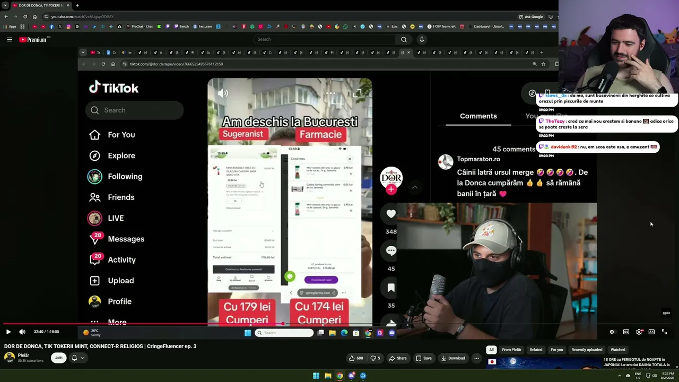Save the video to a playlist
The height and width of the screenshot is (382, 679).
point(423,358)
